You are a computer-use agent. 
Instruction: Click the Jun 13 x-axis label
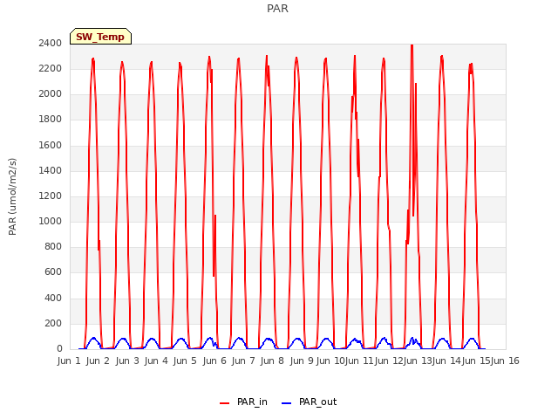click(418, 361)
